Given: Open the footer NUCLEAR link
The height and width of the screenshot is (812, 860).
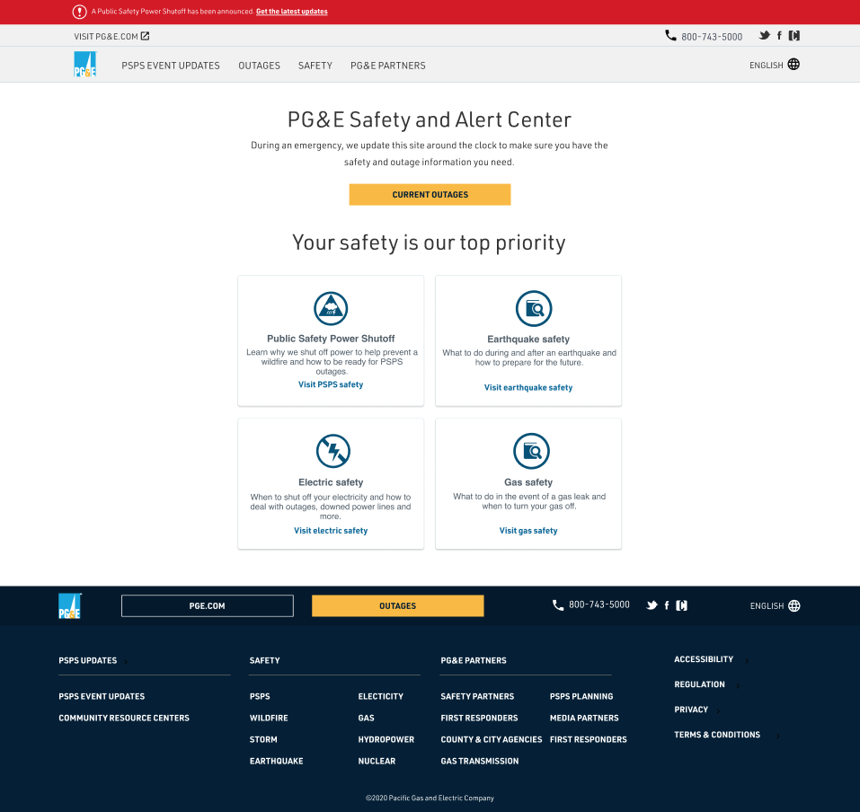Looking at the screenshot, I should point(377,761).
